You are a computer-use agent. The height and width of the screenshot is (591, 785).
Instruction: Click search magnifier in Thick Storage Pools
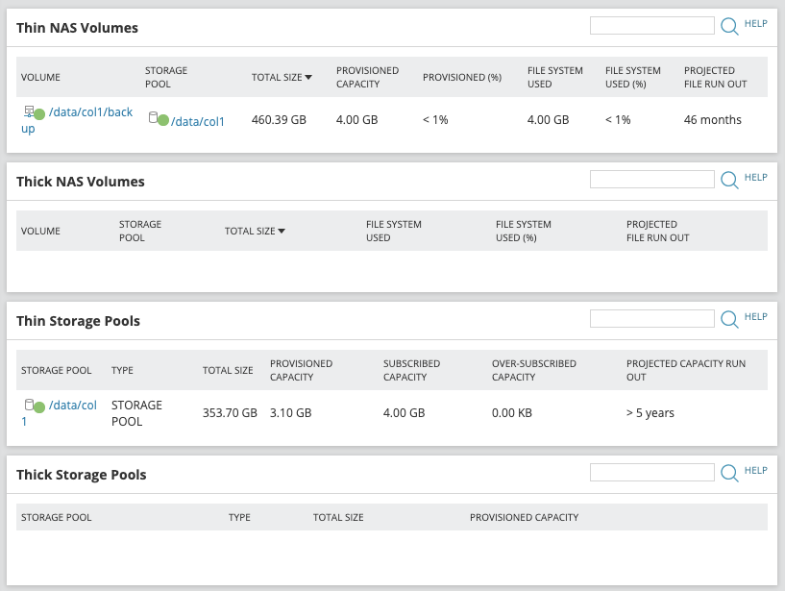click(729, 473)
